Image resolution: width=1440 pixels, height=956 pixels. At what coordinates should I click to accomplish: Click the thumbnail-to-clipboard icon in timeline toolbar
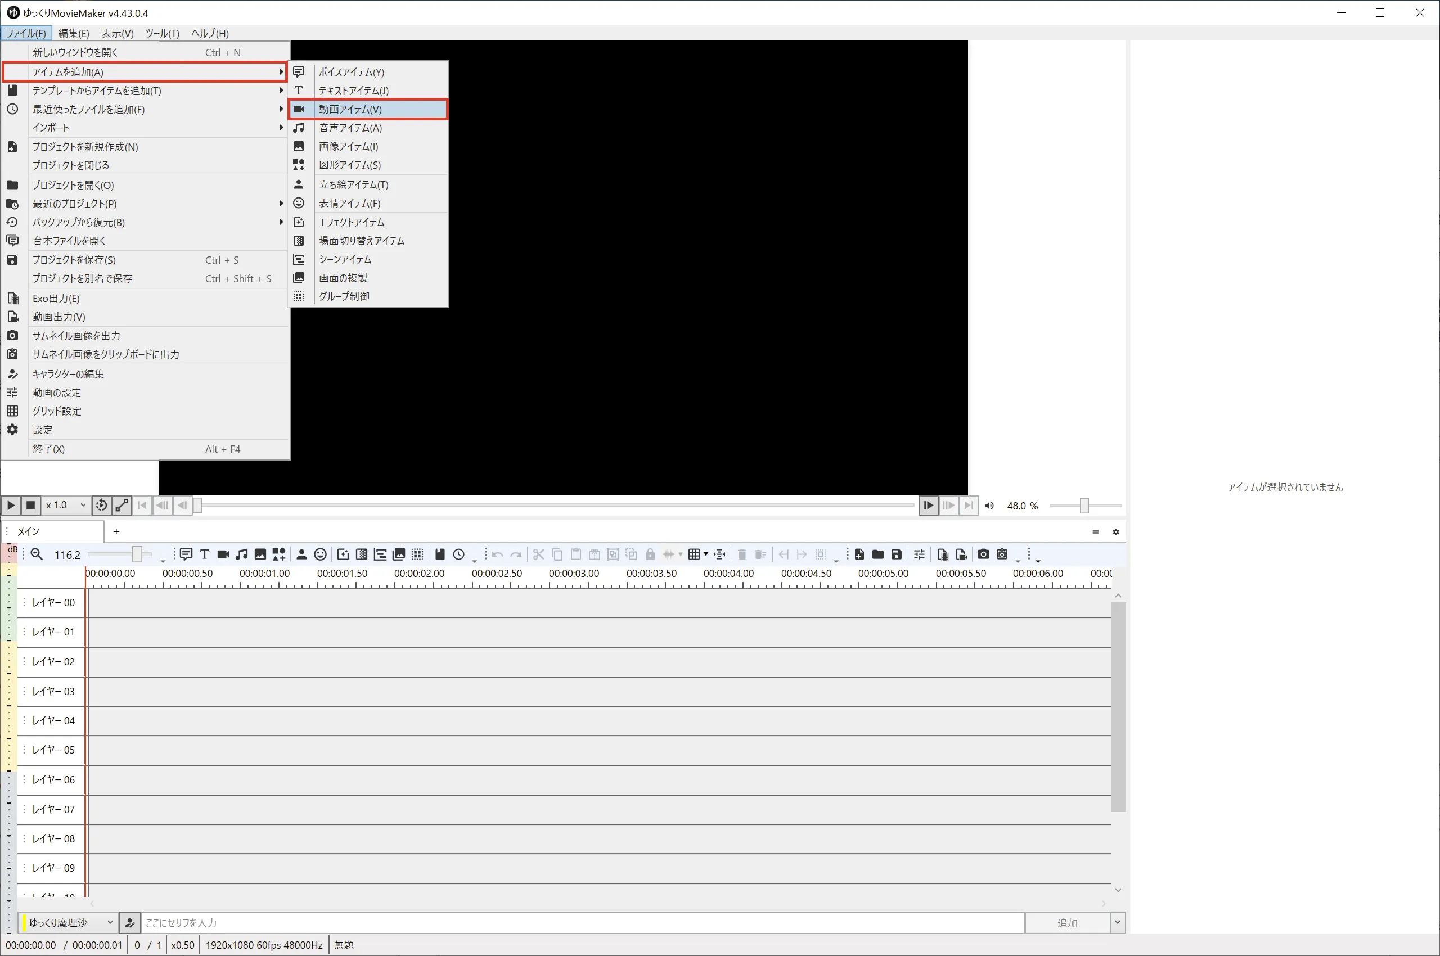click(x=1002, y=554)
